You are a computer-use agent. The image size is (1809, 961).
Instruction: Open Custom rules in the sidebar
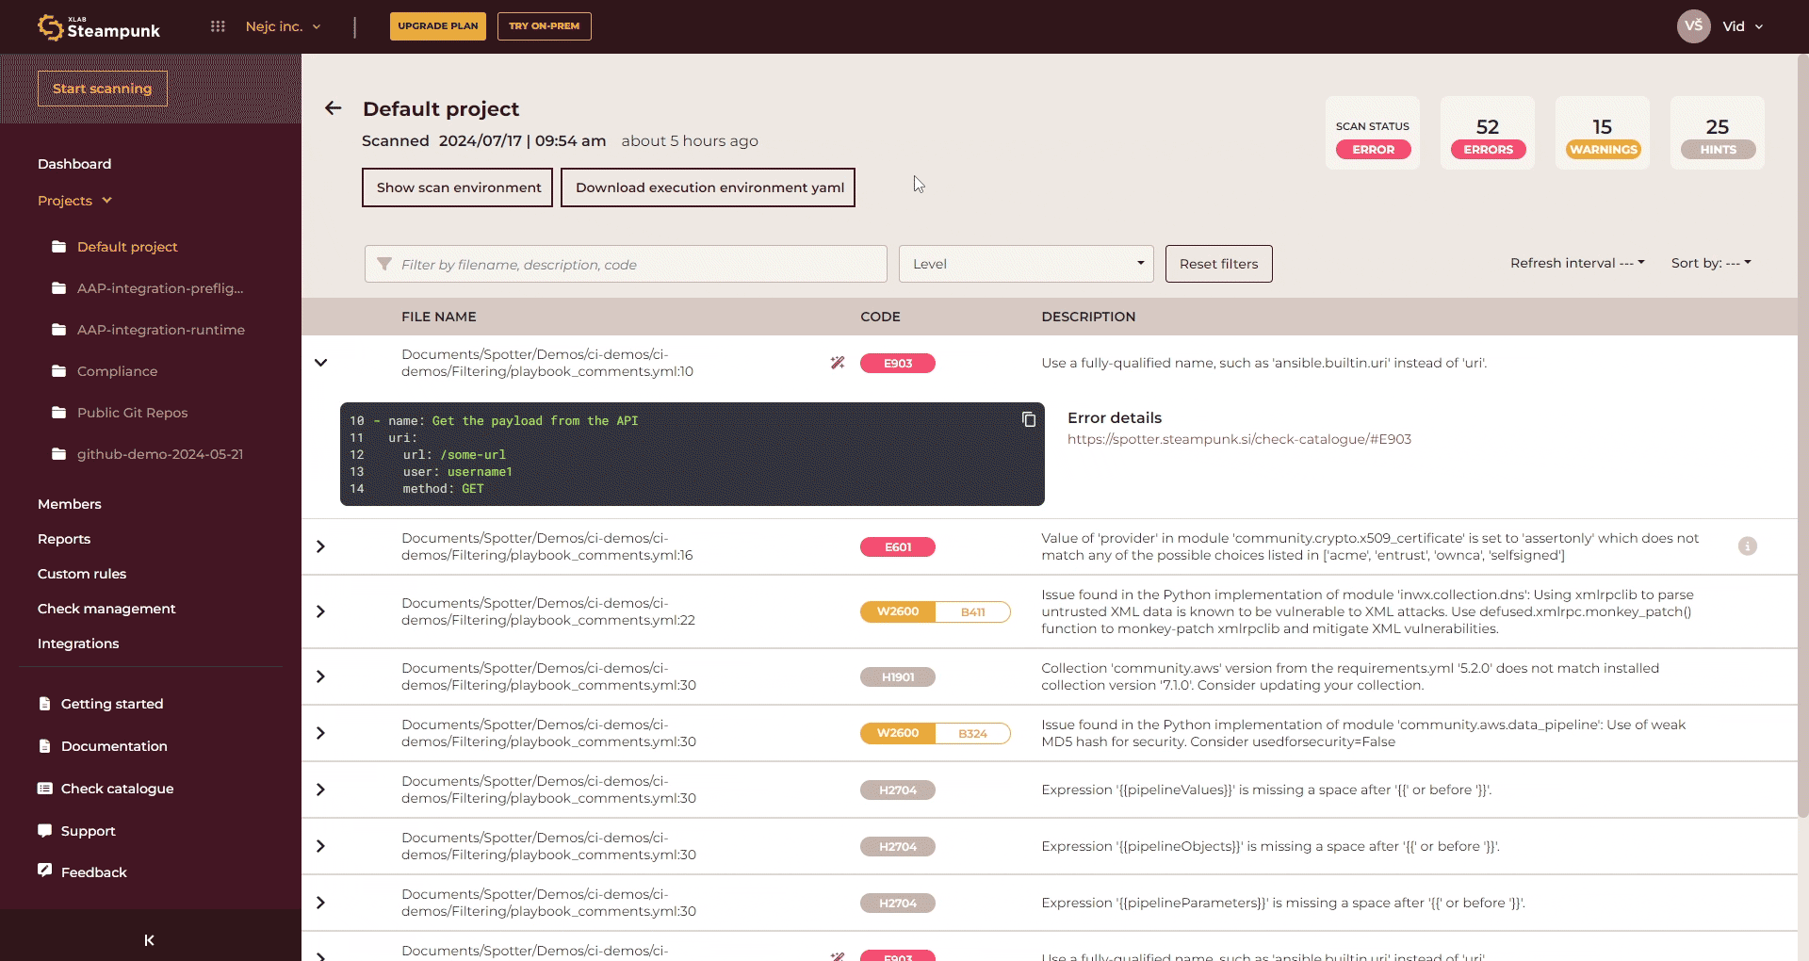[82, 574]
